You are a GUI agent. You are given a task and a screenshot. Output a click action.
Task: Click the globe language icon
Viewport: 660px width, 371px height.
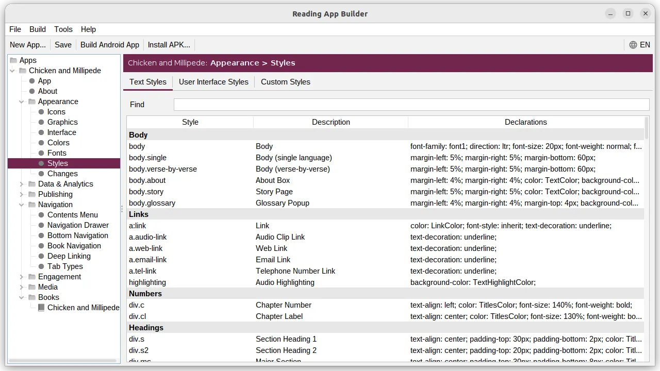tap(633, 45)
